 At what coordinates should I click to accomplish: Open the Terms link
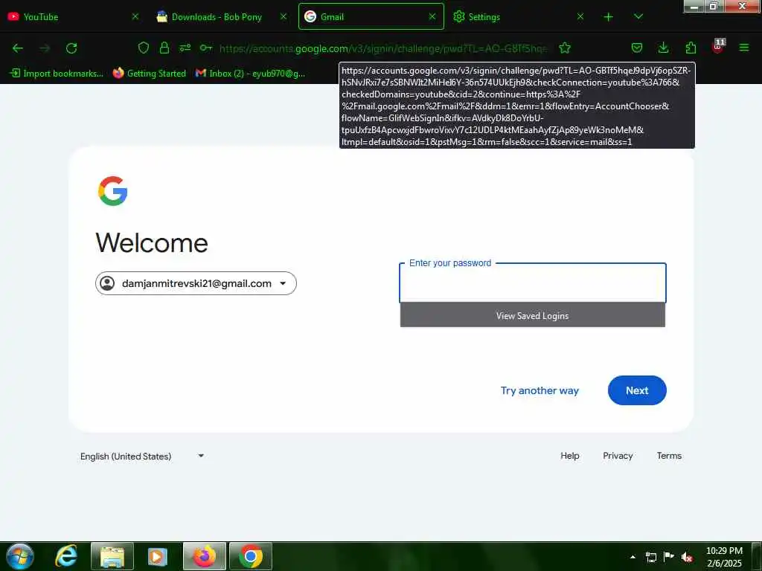point(669,456)
